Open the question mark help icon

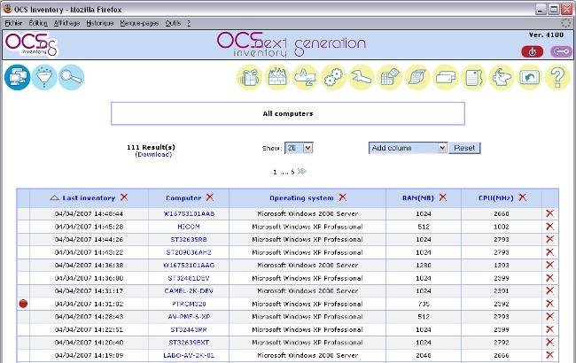557,78
